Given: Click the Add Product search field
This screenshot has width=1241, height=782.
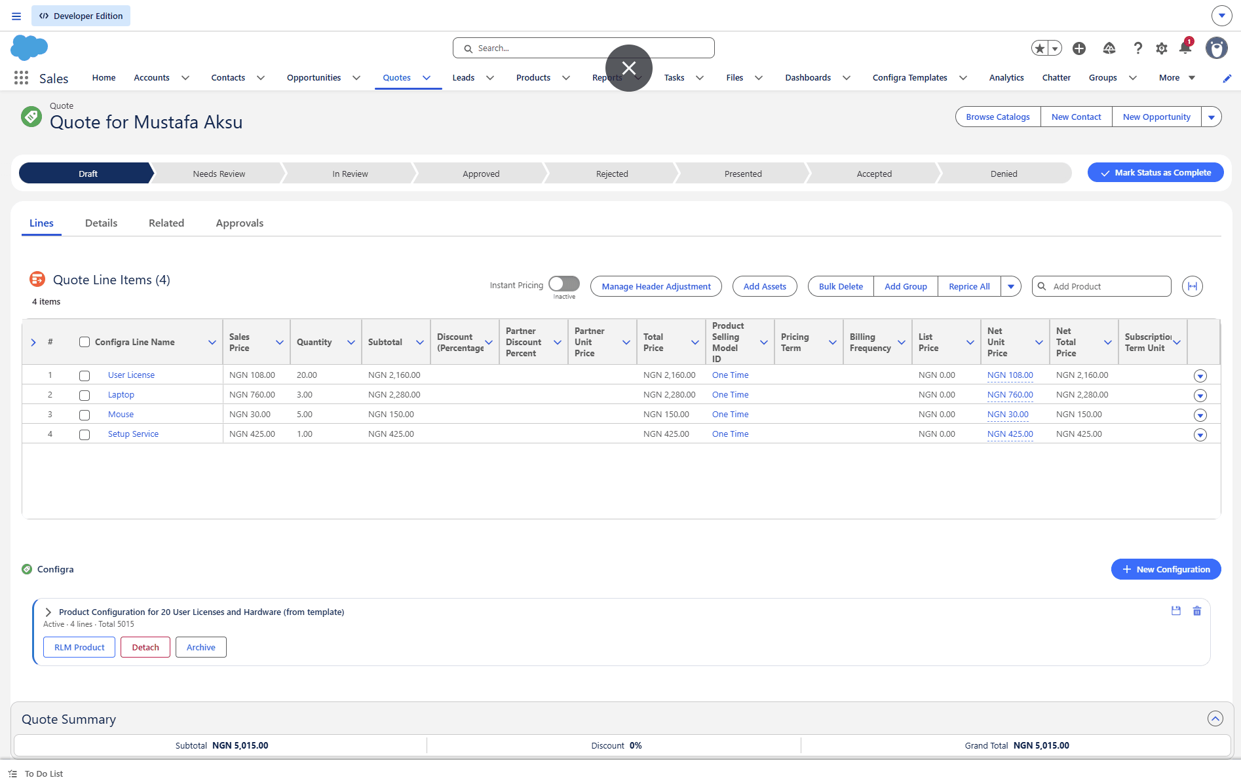Looking at the screenshot, I should click(x=1101, y=286).
